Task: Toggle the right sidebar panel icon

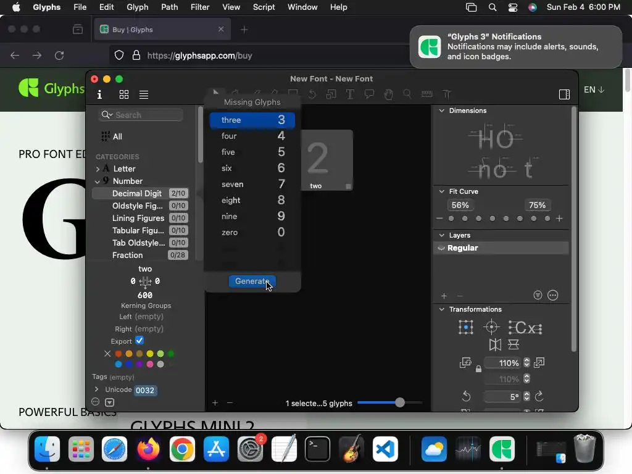Action: [x=564, y=94]
